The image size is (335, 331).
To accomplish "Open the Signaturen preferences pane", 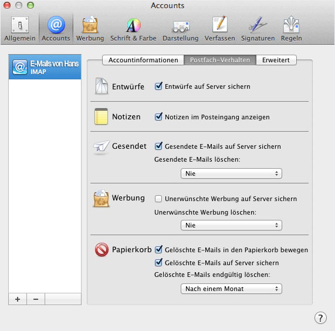I will tap(258, 29).
